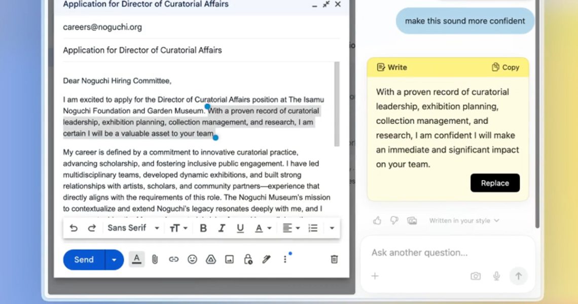
Task: Click the highlighted 'With a proven record' sentence
Action: pyautogui.click(x=191, y=122)
